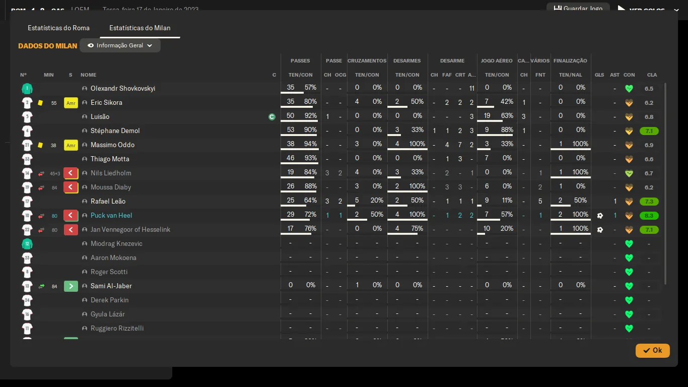
Task: Select the Estatísticas do Milan tab
Action: 140,28
